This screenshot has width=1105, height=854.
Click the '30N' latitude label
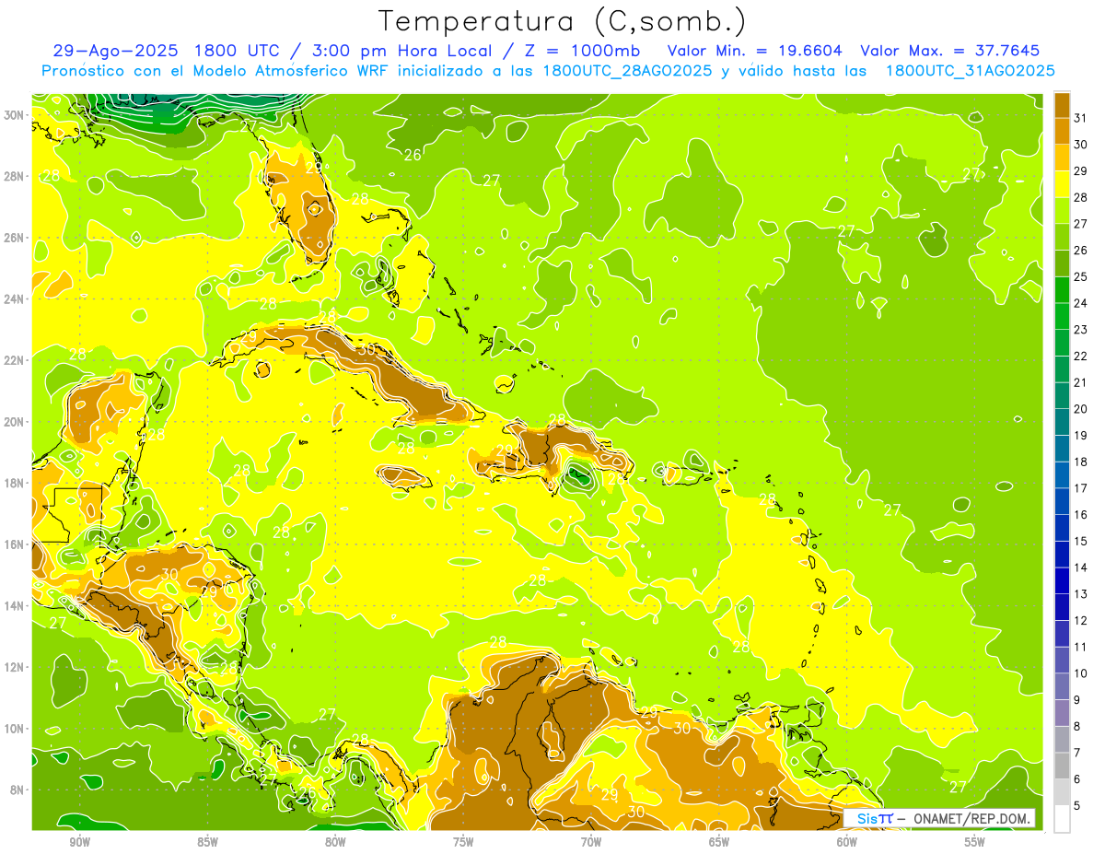[x=14, y=115]
